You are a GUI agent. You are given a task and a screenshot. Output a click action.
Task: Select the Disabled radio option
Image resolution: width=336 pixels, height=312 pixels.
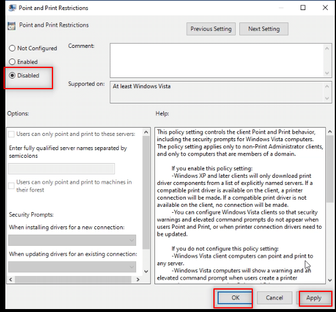(x=12, y=76)
